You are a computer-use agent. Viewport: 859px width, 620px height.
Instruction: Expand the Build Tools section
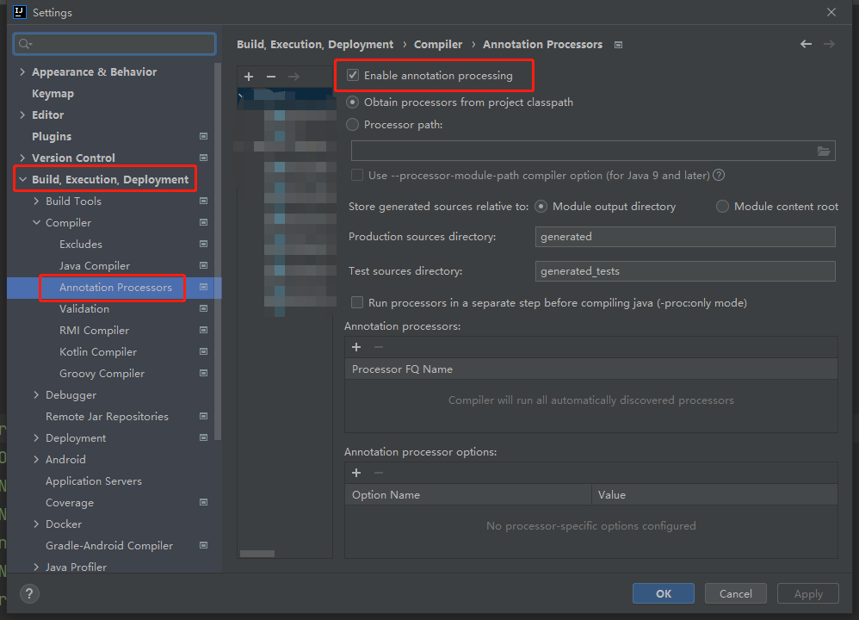coord(35,201)
